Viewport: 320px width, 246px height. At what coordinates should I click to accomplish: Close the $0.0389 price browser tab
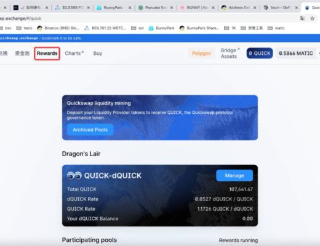(89, 7)
